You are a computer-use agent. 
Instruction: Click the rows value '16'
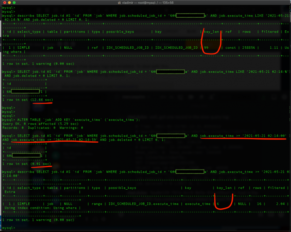pyautogui.click(x=259, y=204)
